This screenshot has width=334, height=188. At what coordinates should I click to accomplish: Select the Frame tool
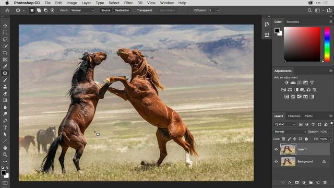[x=5, y=60]
